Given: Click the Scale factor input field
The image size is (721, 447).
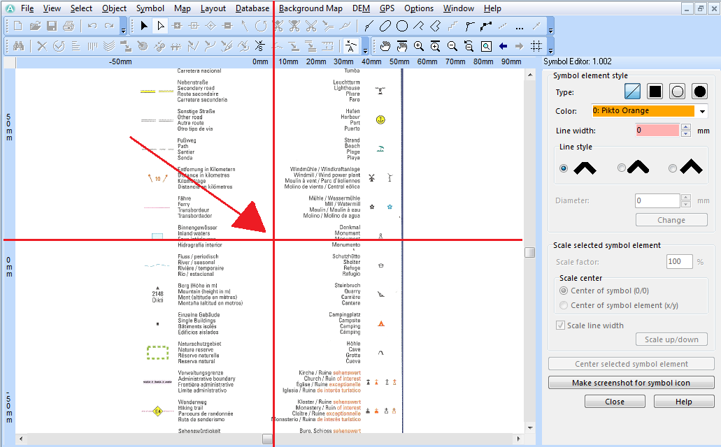Looking at the screenshot, I should click(x=679, y=261).
